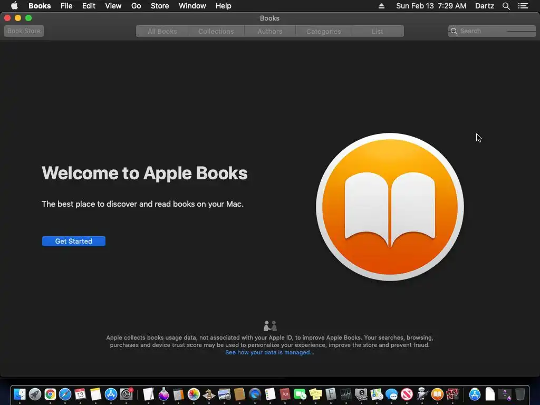Switch to the Authors tab
Screen dimensions: 540x405
(x=270, y=31)
